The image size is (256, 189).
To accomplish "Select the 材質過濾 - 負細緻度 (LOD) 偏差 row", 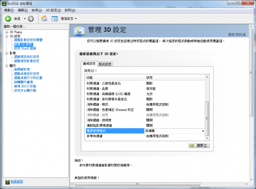I will 145,94.
